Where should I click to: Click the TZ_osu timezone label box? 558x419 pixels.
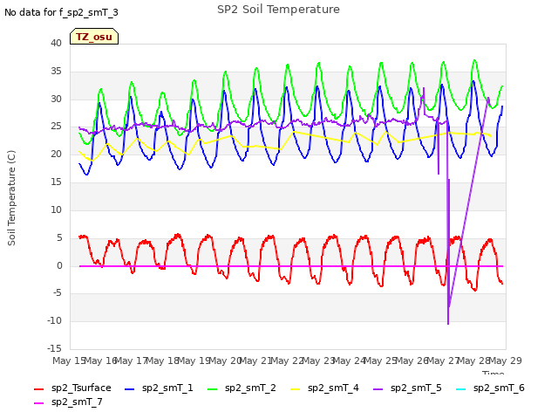(x=94, y=37)
